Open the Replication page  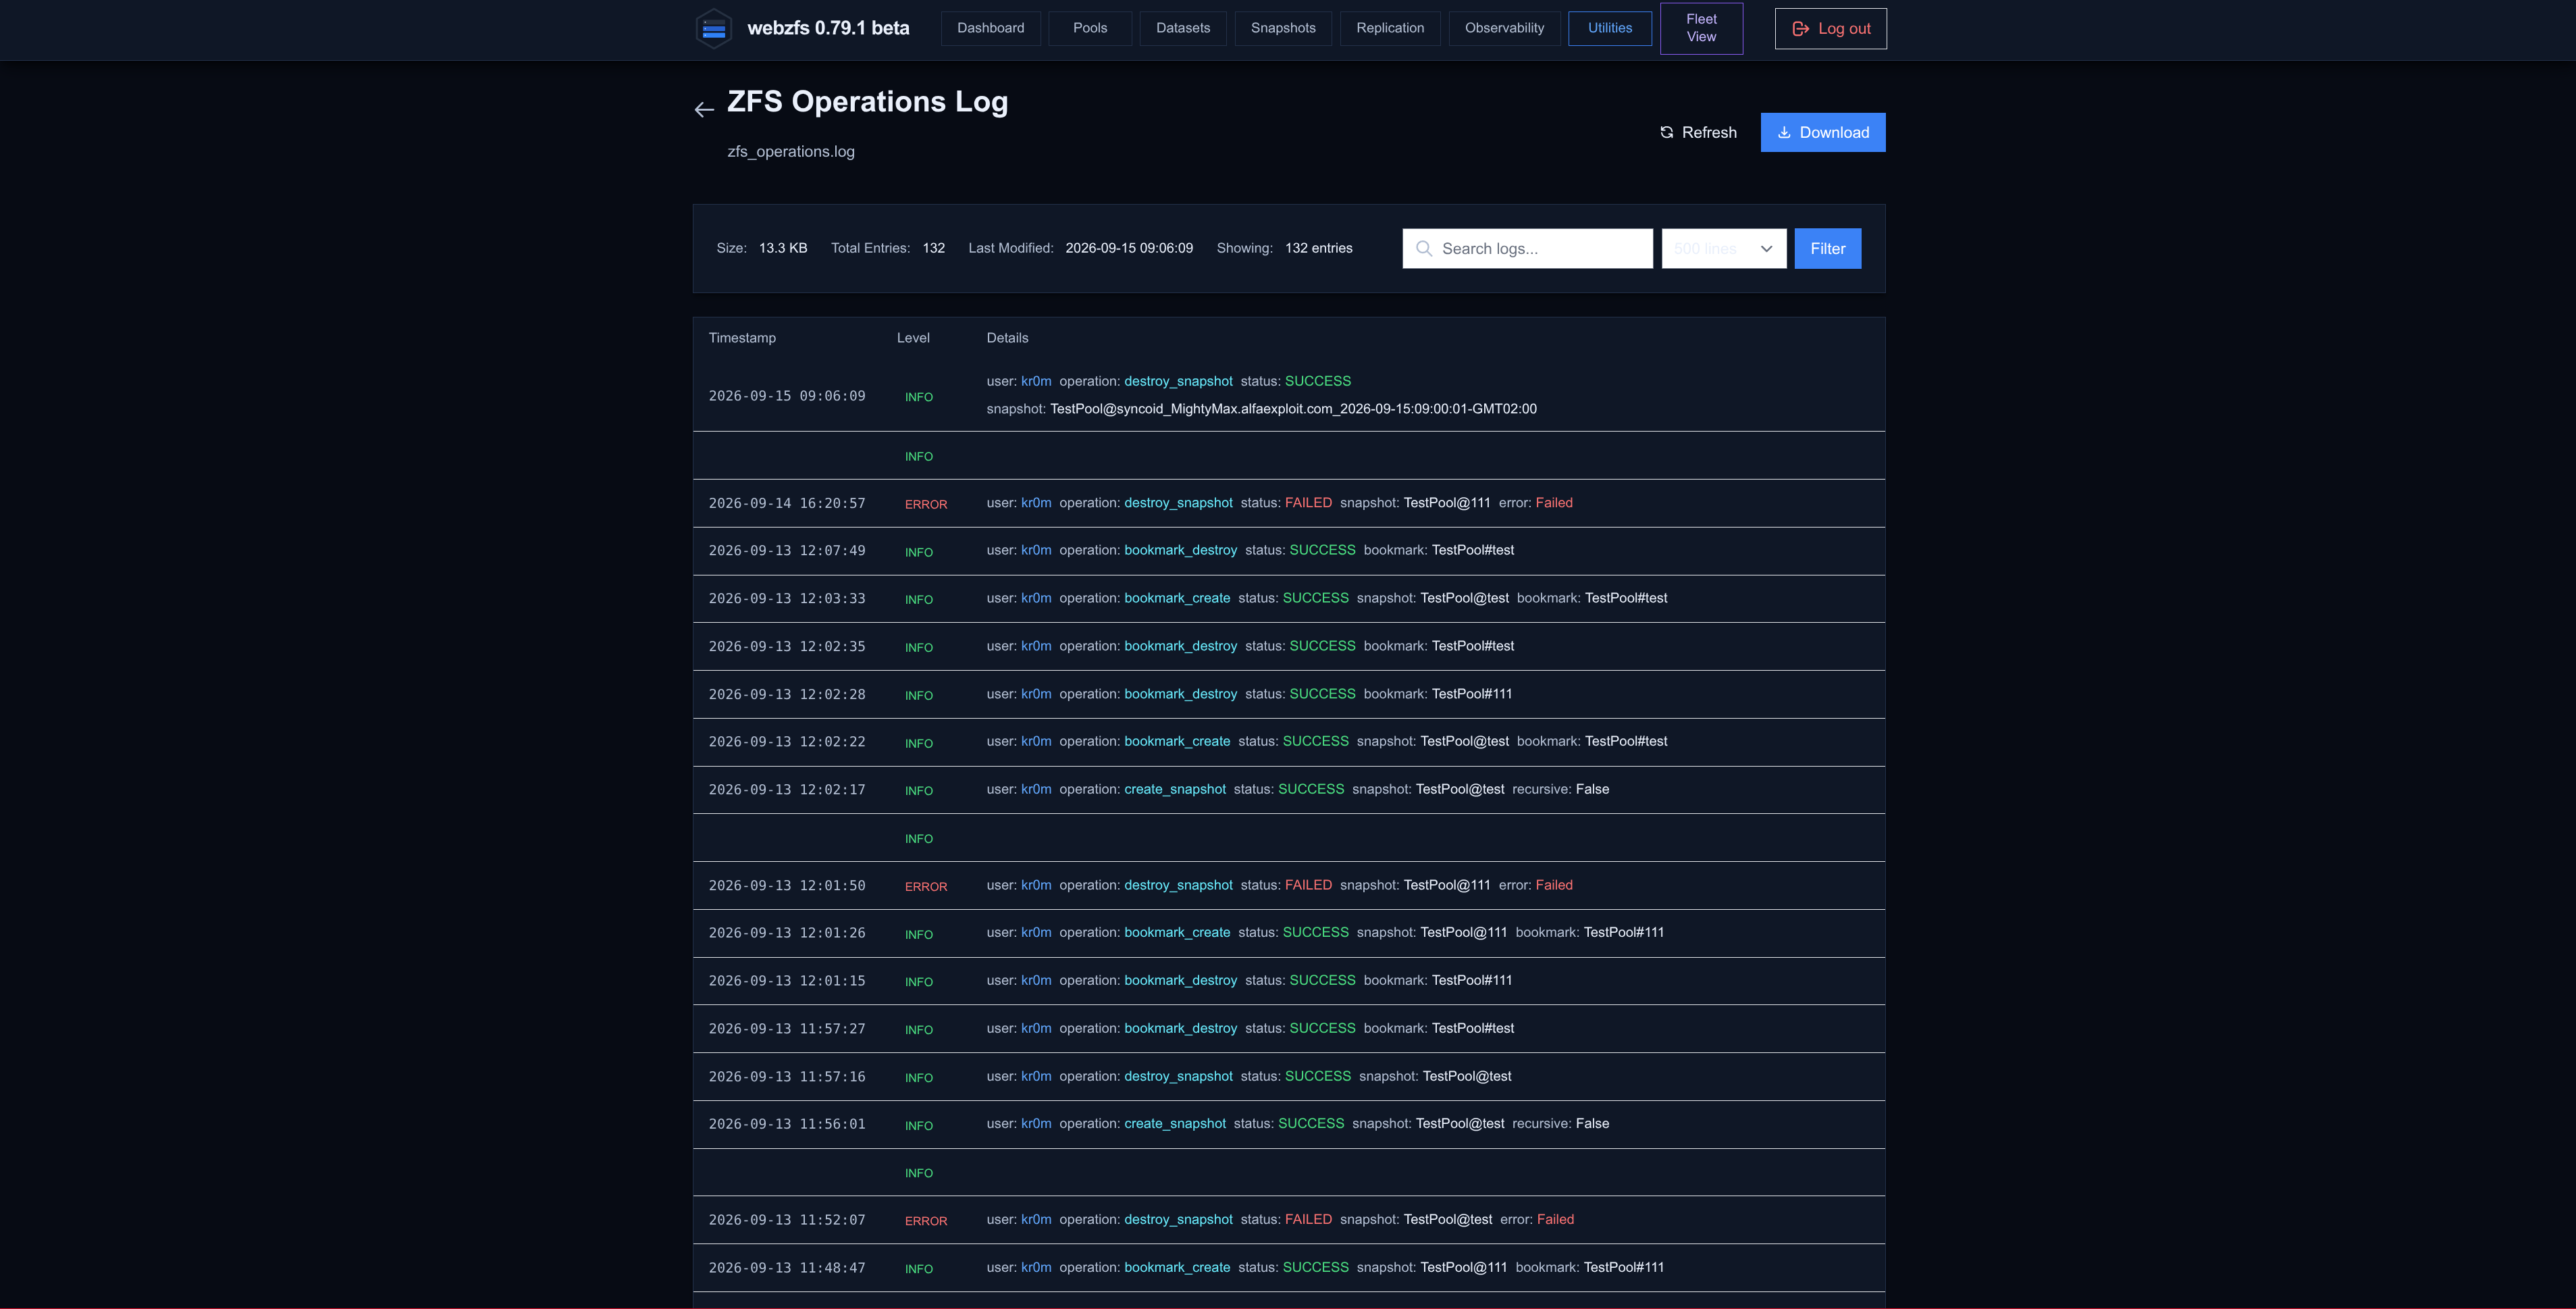point(1390,28)
